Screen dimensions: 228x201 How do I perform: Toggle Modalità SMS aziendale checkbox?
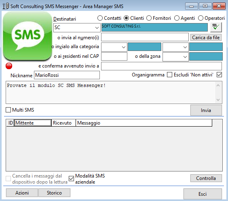(x=72, y=178)
